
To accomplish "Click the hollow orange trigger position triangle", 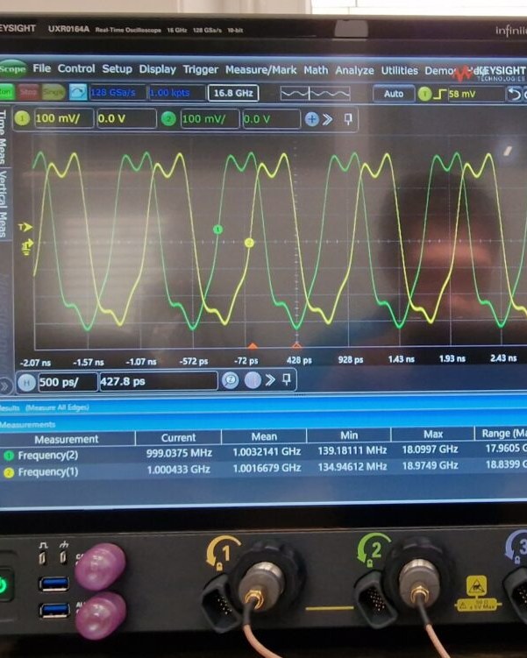I will pos(296,345).
